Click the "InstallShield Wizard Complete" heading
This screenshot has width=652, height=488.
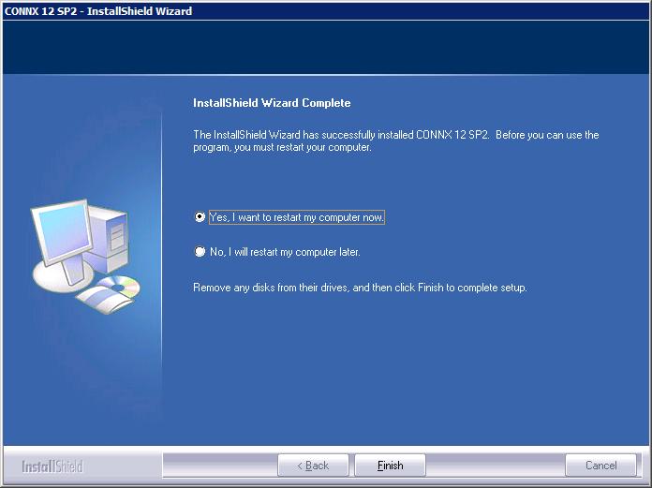click(x=272, y=103)
